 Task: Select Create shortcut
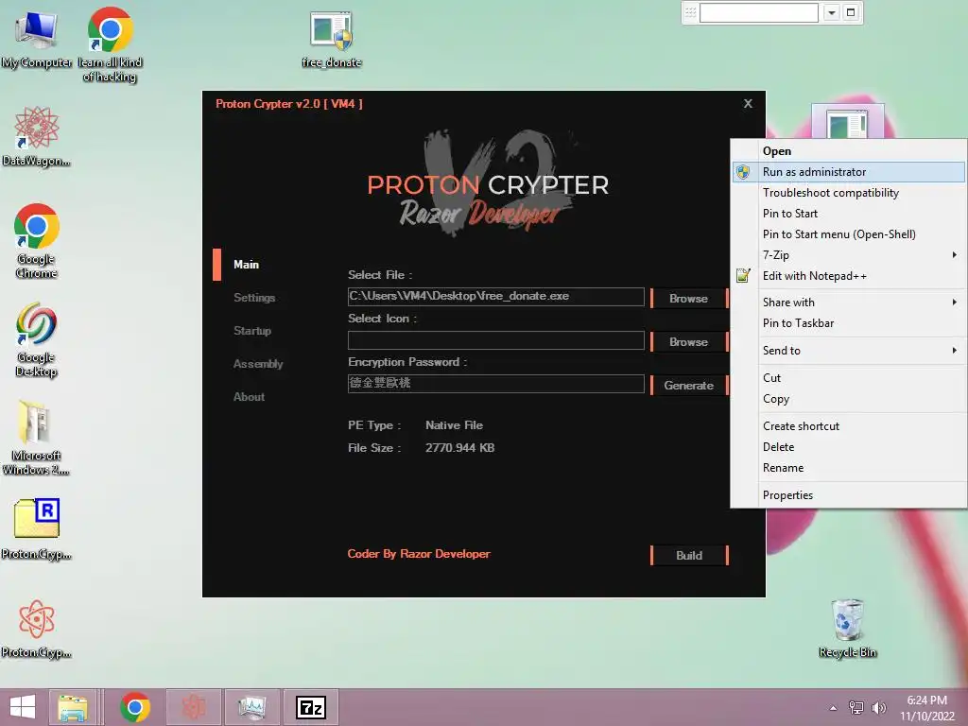(x=849, y=426)
